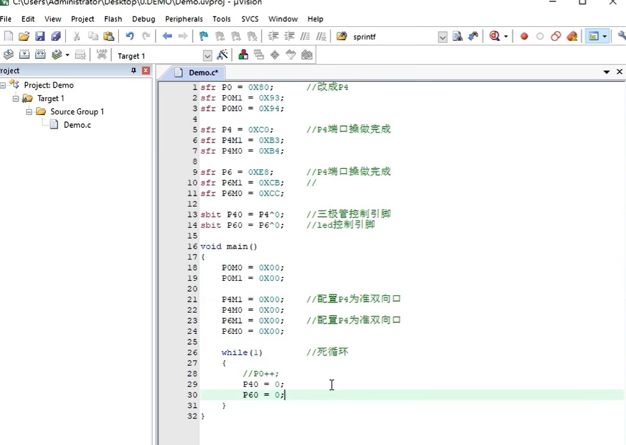The image size is (626, 445).
Task: Select Project: Demo root tree item
Action: point(49,85)
